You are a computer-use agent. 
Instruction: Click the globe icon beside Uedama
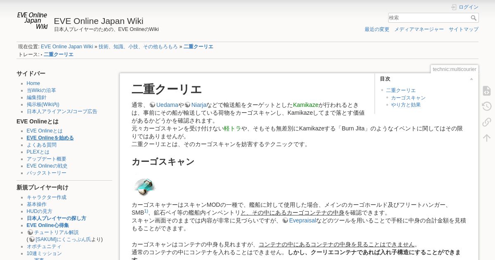pos(153,105)
